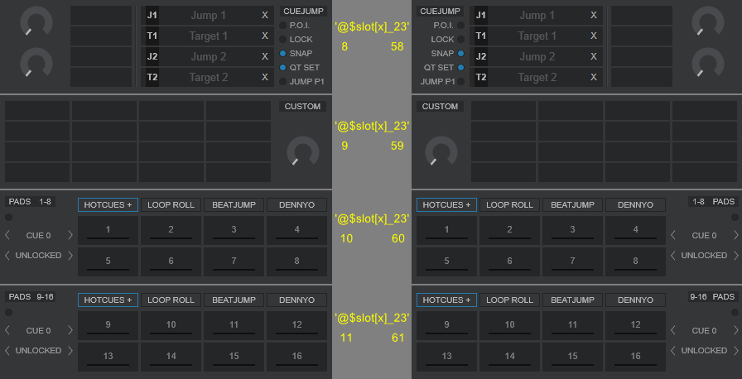The height and width of the screenshot is (379, 742).
Task: Select BEATJUMP tab in right 9-16 PADS
Action: (x=571, y=300)
